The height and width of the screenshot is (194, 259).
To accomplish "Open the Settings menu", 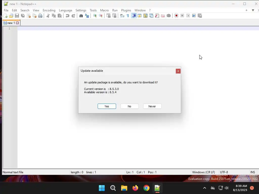I will click(x=81, y=10).
